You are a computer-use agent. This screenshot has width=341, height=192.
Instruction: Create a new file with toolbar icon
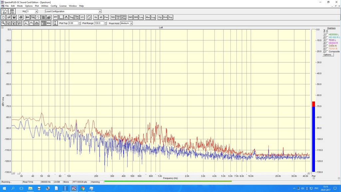click(3, 17)
